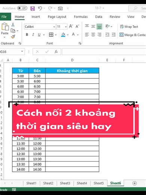Select the Khoảng thời gian header cell
The image size is (146, 195).
point(72,71)
